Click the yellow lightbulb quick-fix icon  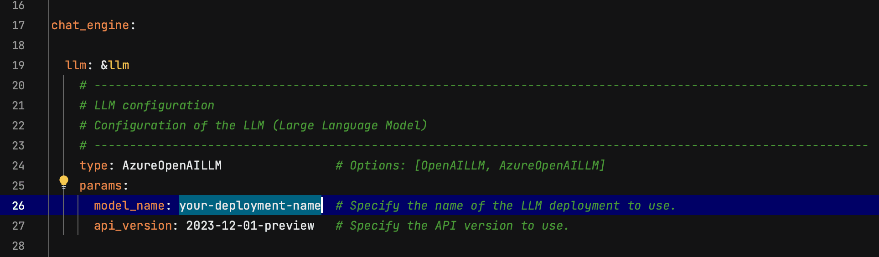coord(64,182)
